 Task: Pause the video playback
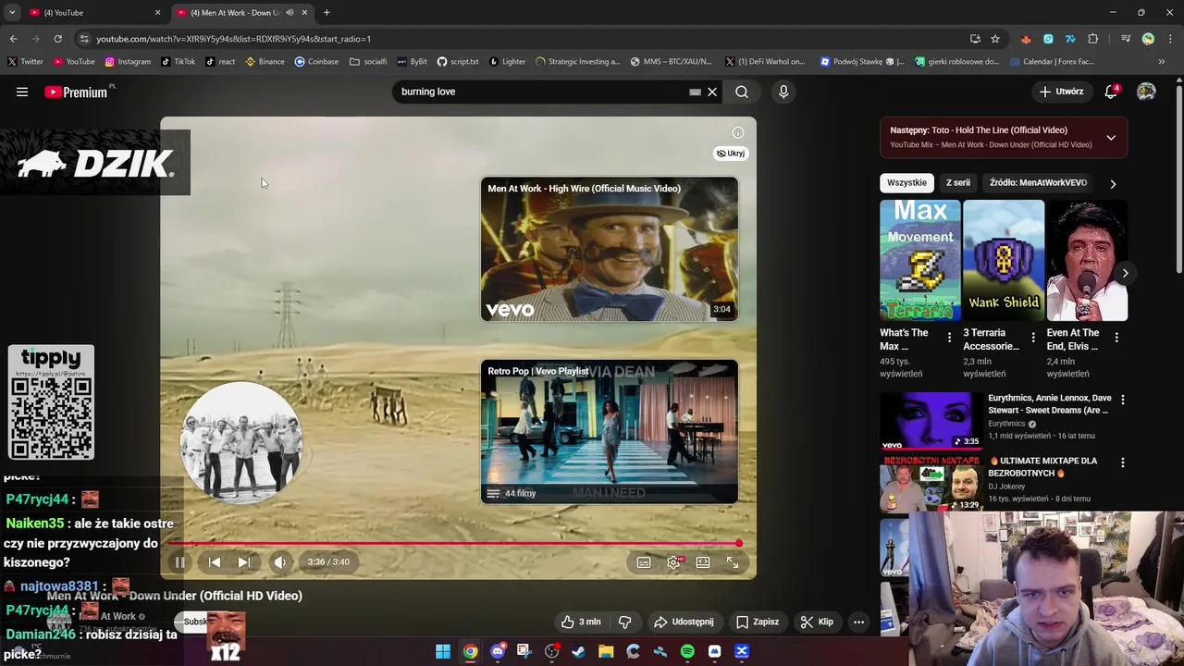[180, 561]
